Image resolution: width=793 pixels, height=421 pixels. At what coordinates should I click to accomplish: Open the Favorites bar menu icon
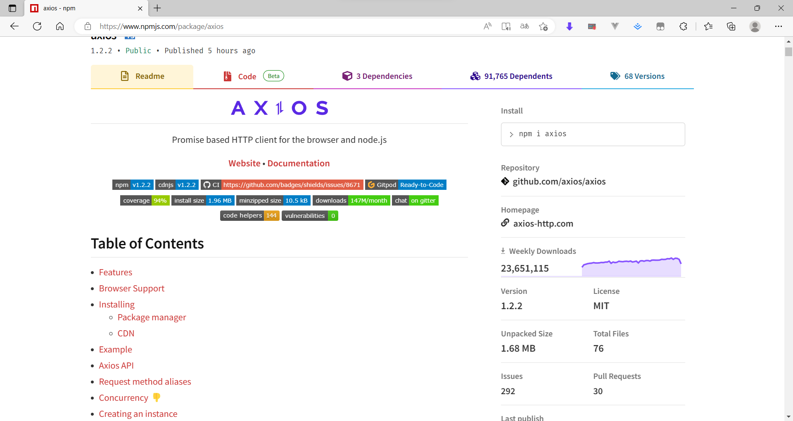709,26
